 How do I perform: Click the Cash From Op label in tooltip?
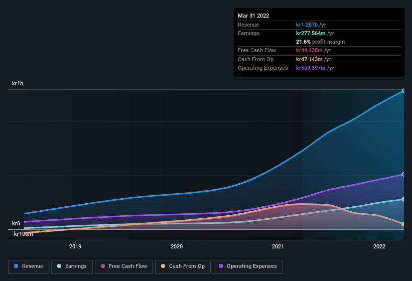click(255, 59)
